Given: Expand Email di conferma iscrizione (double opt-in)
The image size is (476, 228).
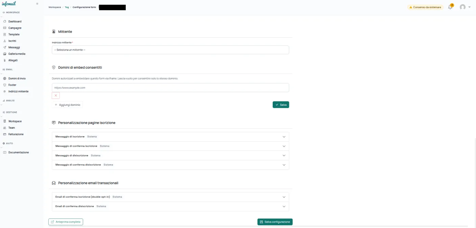Looking at the screenshot, I should (170, 197).
